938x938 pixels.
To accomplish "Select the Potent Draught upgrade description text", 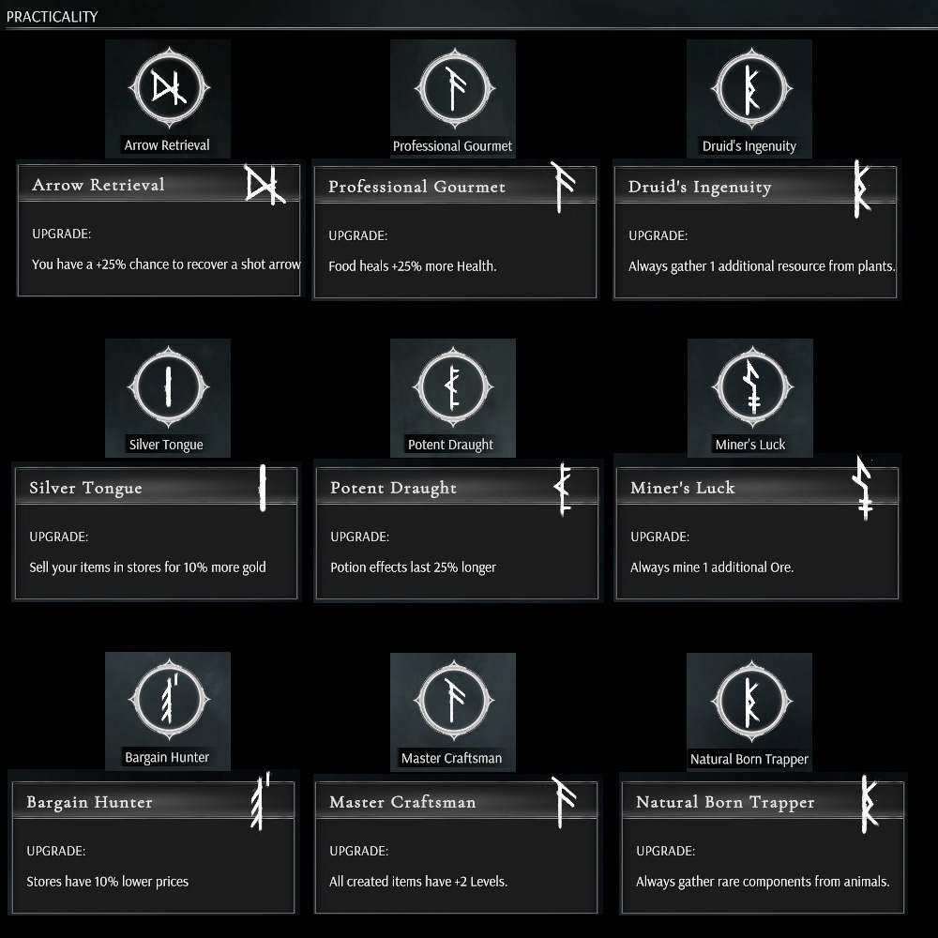I will [x=413, y=567].
